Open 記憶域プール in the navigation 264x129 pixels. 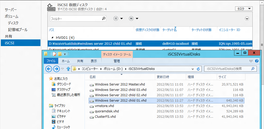pos(18,30)
